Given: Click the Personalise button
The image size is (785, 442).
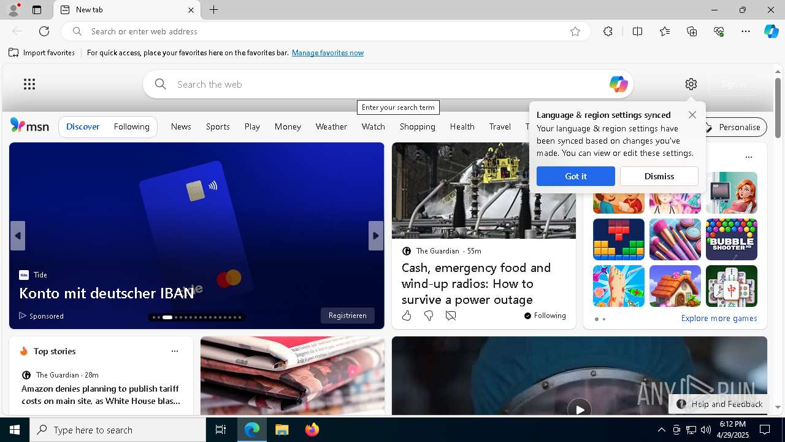Looking at the screenshot, I should tap(733, 127).
